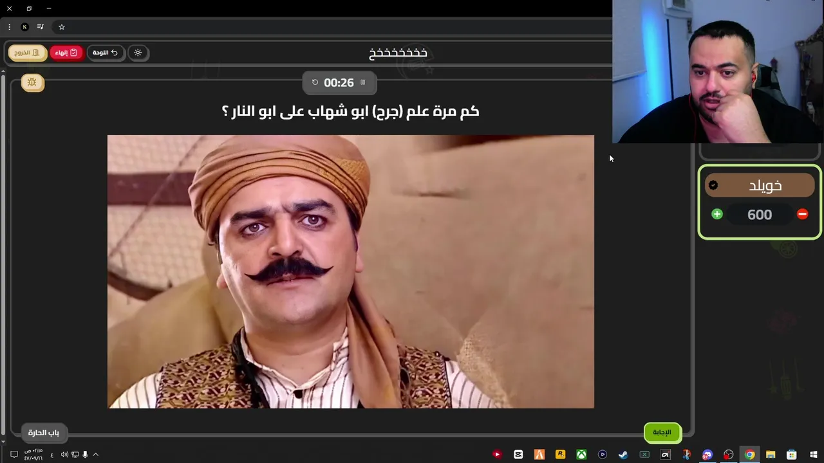Click the microphone tray icon
This screenshot has height=463, width=824.
[85, 455]
